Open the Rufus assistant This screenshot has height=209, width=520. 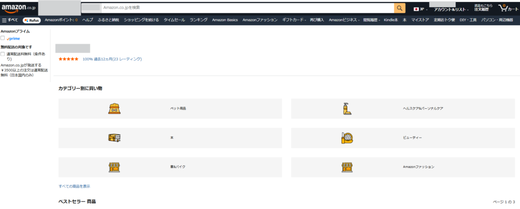point(31,20)
